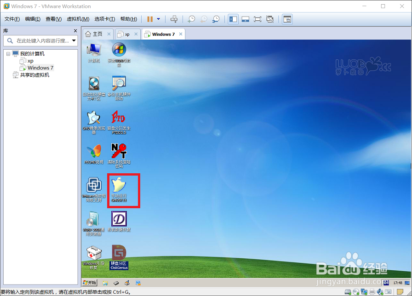
Task: Select the xp virtual machine in library
Action: [x=30, y=61]
